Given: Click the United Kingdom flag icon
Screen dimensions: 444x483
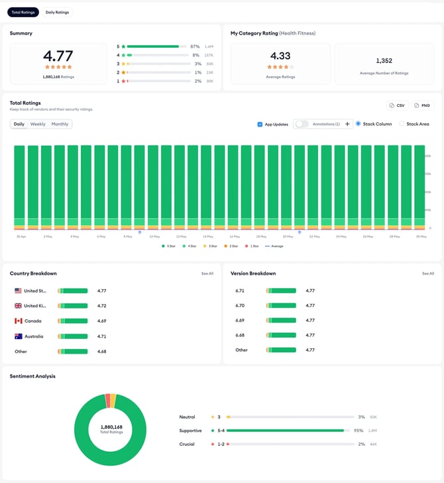Looking at the screenshot, I should pyautogui.click(x=18, y=306).
